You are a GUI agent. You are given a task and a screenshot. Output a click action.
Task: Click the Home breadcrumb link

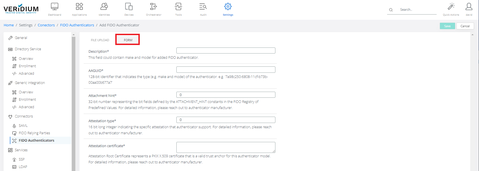tap(9, 25)
